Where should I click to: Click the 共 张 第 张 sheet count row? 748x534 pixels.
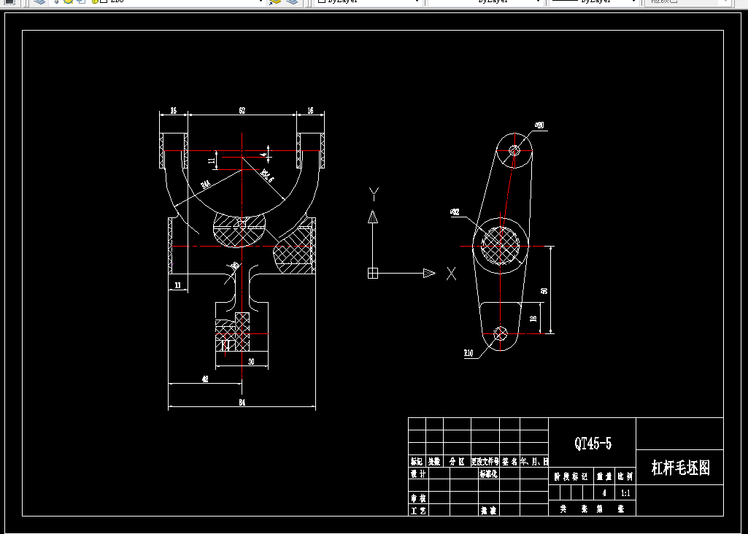[592, 508]
